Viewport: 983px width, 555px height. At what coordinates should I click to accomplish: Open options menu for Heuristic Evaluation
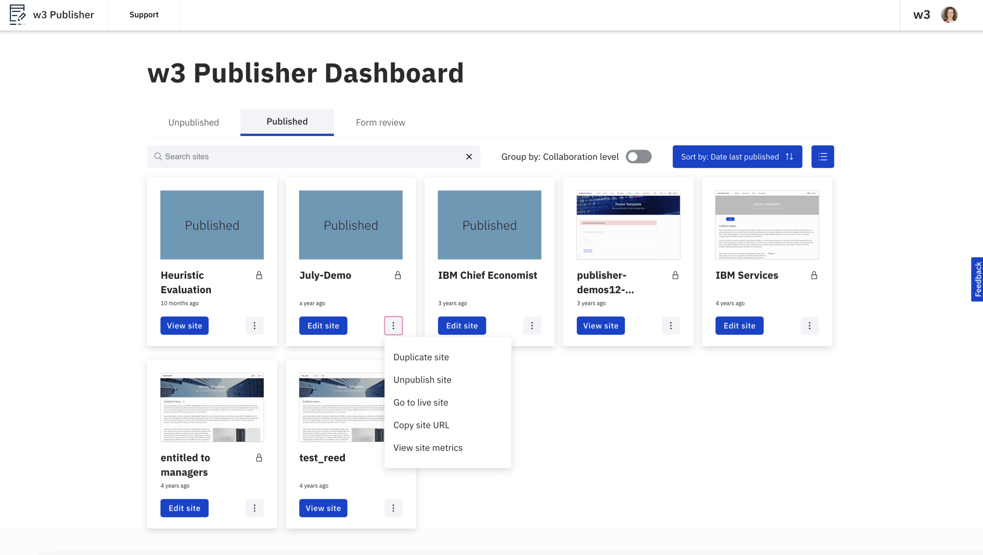(x=255, y=325)
